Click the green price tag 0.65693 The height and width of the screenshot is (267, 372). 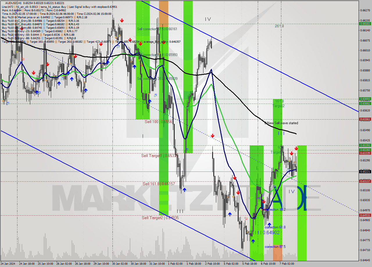click(365, 99)
